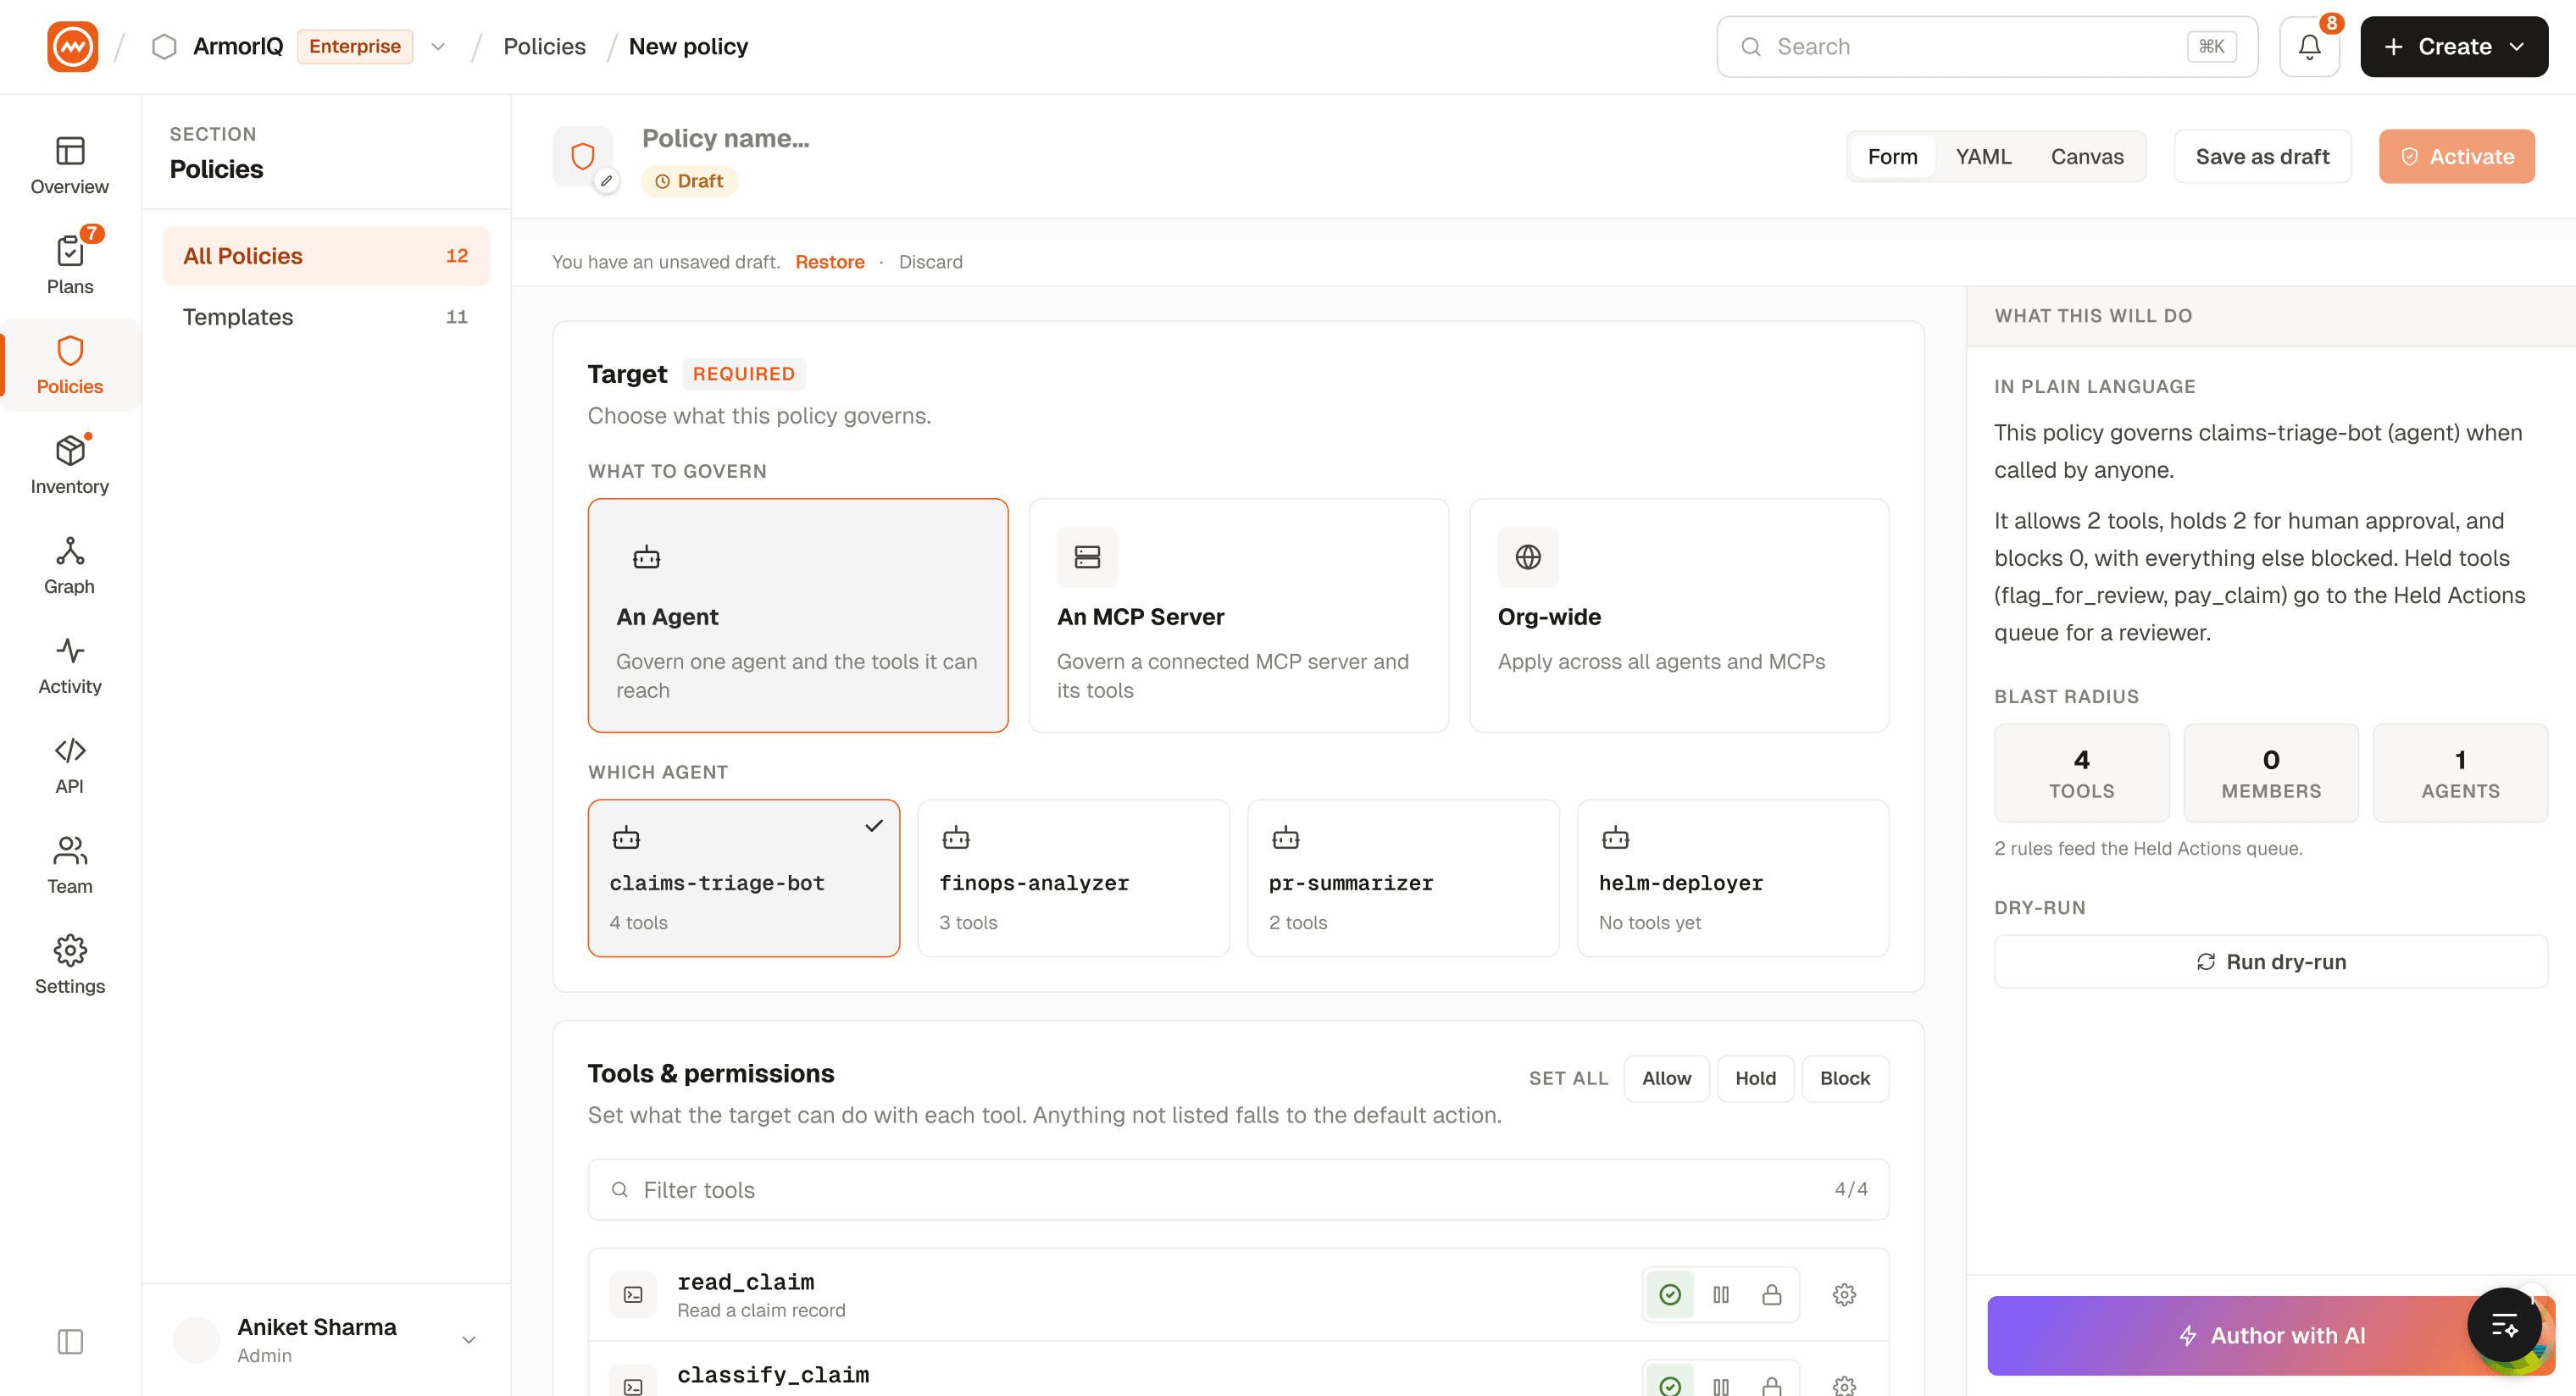2576x1396 pixels.
Task: Select the helm-deployer agent card
Action: (1733, 877)
